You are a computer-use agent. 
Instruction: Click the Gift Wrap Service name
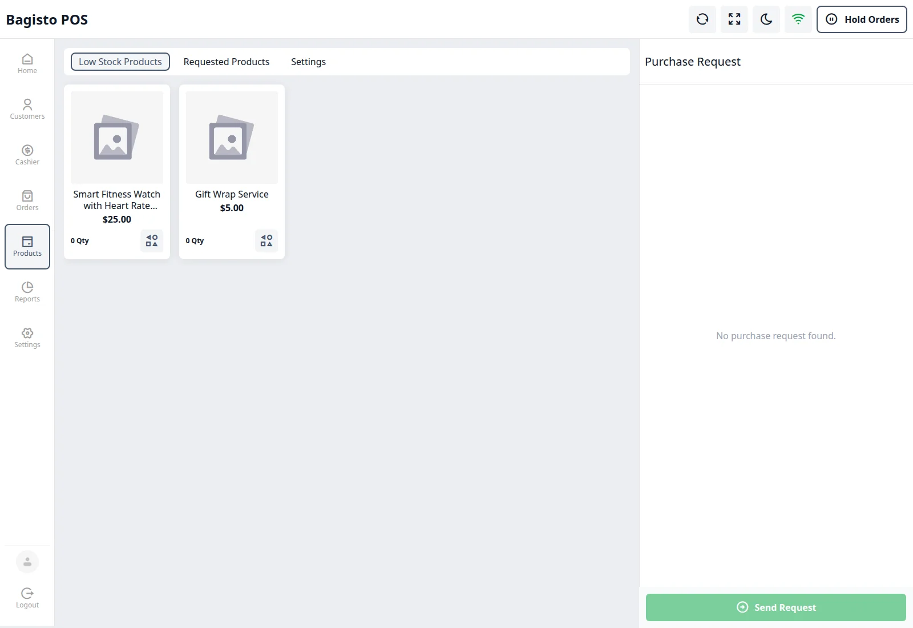coord(232,194)
